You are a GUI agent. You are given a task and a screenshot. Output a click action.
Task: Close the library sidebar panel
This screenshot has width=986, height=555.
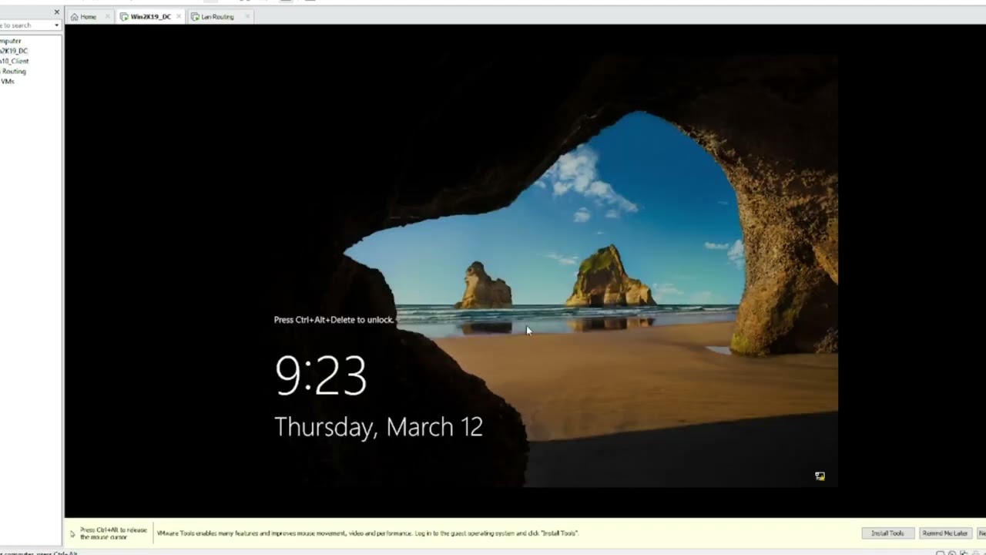56,12
